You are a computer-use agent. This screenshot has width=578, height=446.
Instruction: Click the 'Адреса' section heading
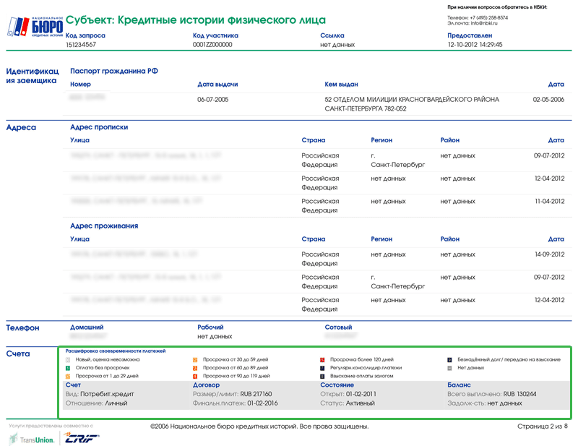click(x=21, y=128)
